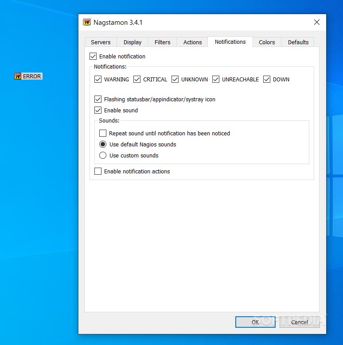Go to the Filters tab

pyautogui.click(x=162, y=42)
